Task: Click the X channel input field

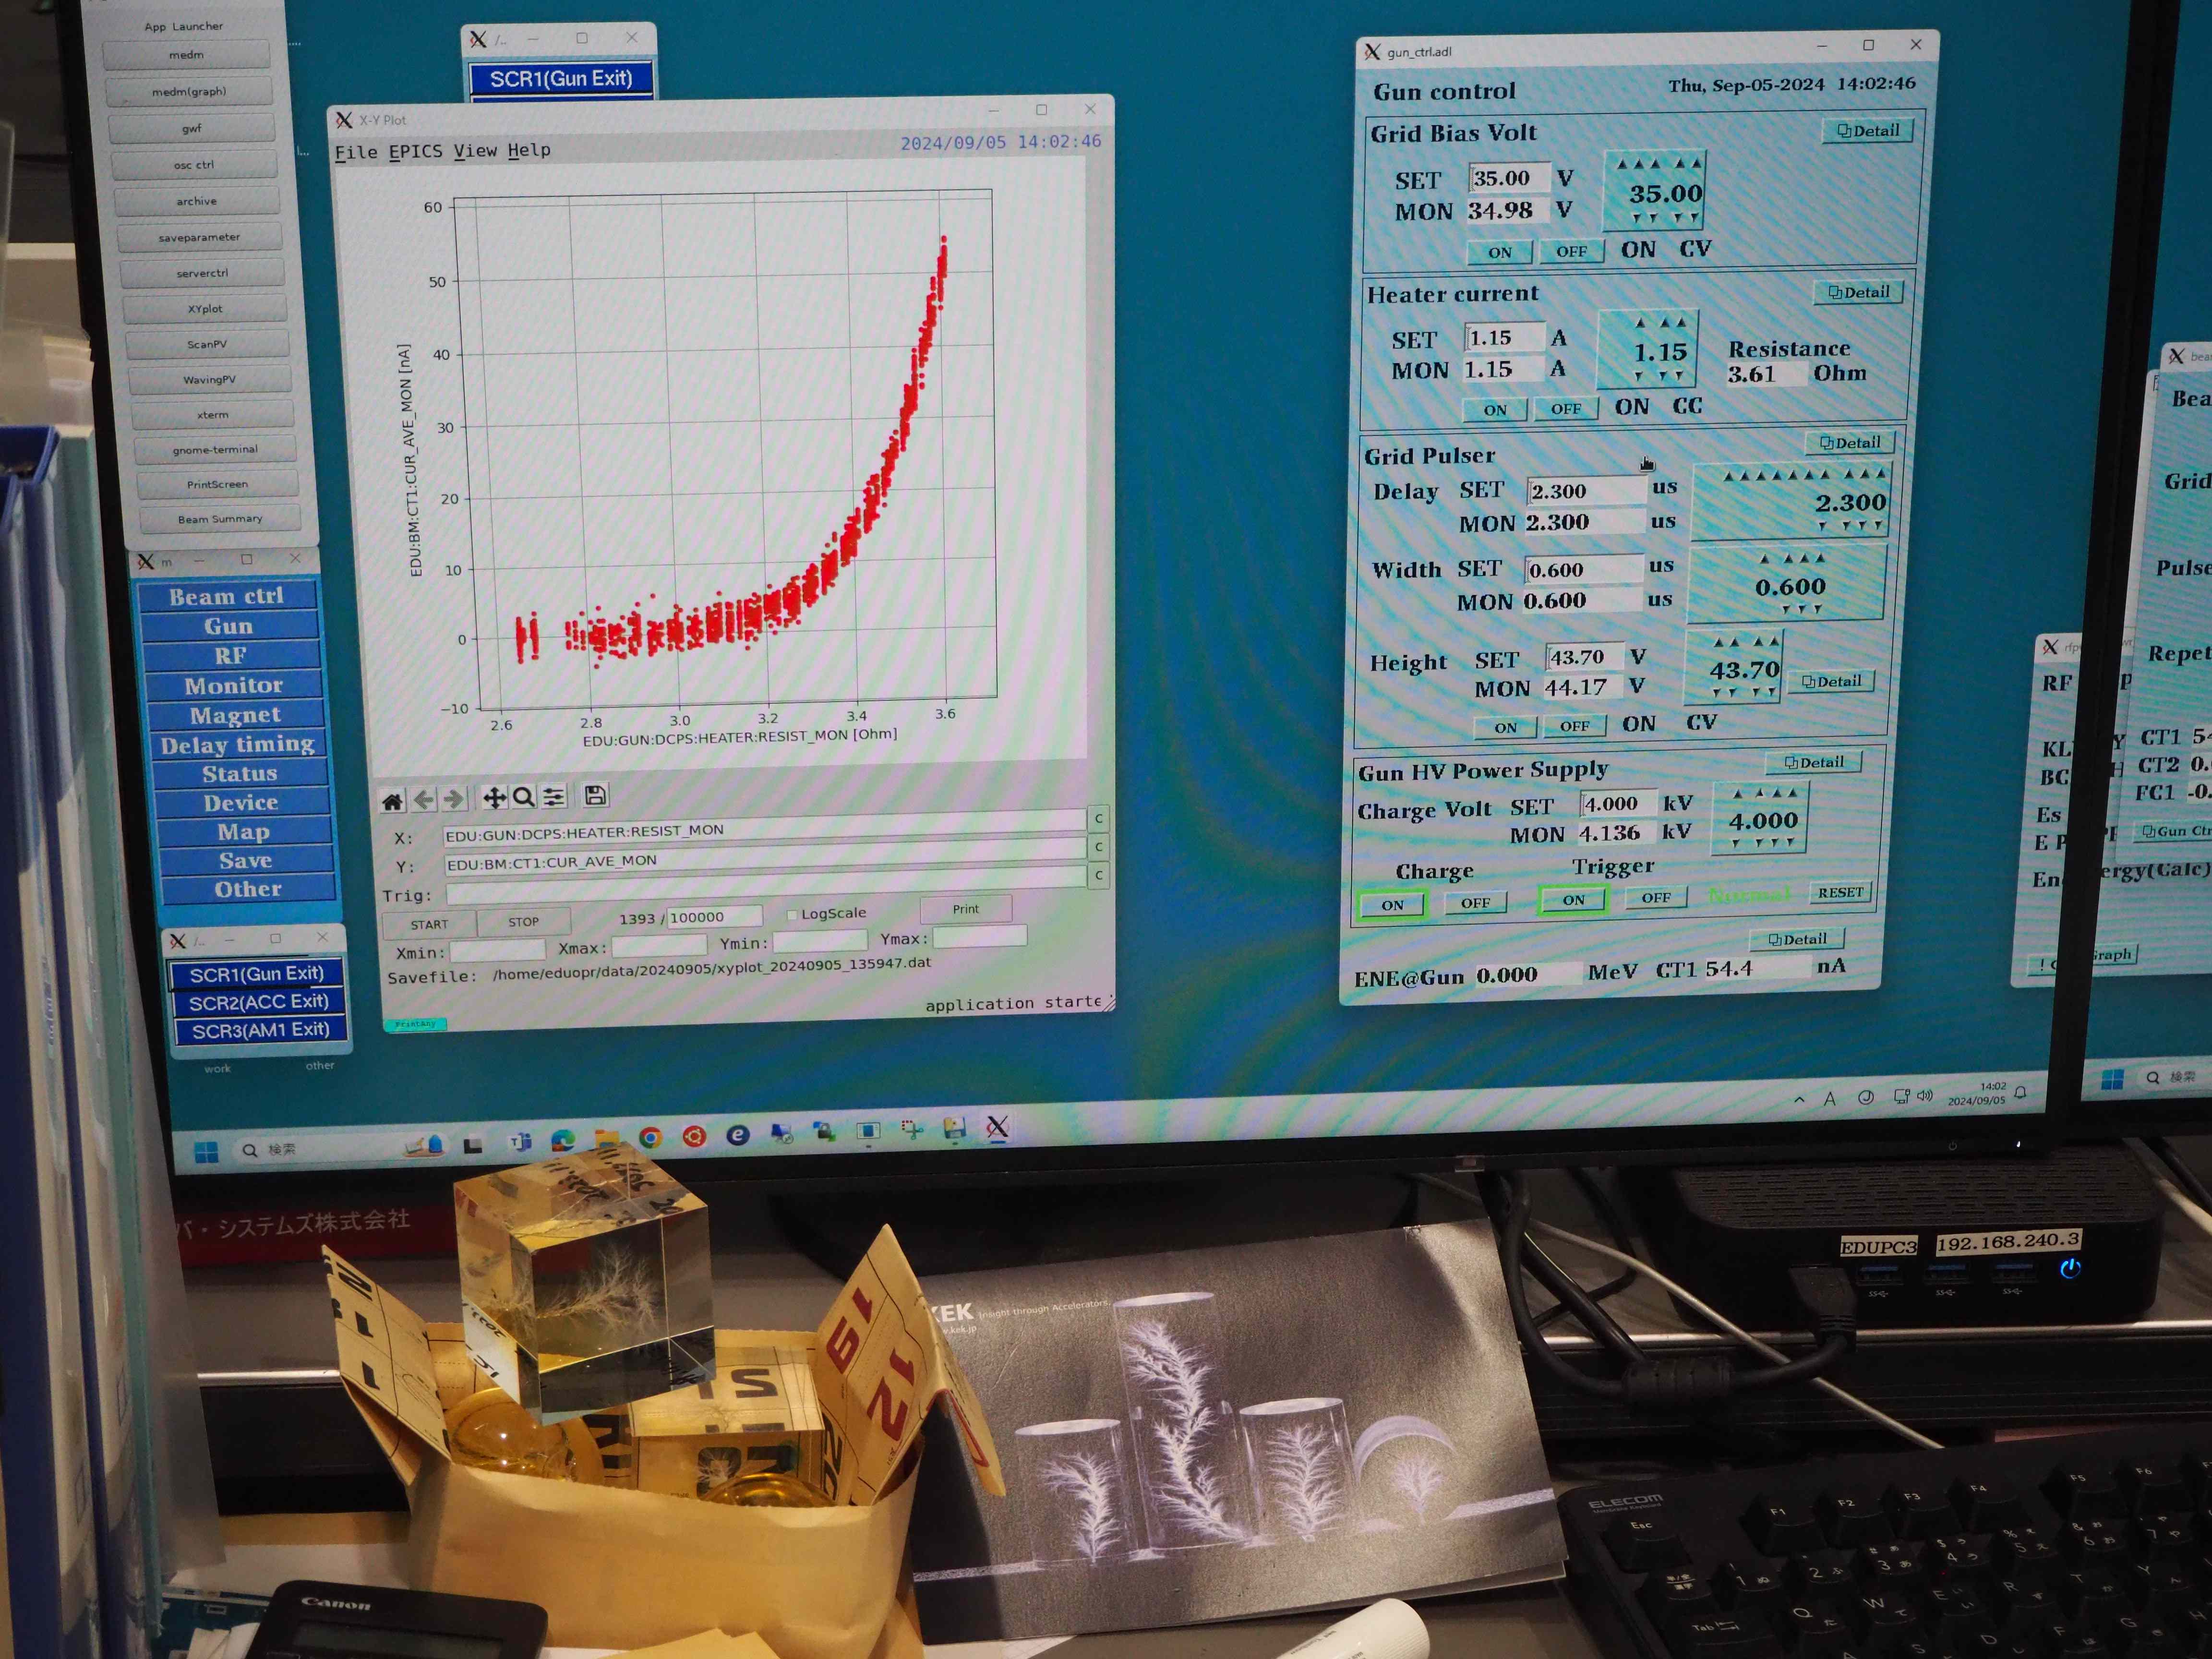Action: [764, 829]
